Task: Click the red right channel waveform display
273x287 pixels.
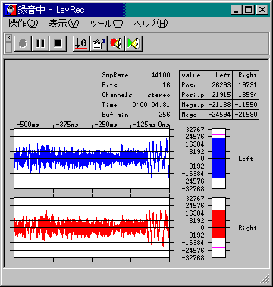Action: click(92, 228)
